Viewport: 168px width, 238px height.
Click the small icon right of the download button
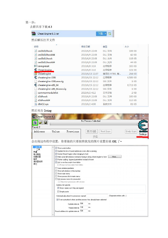pyautogui.click(x=109, y=34)
